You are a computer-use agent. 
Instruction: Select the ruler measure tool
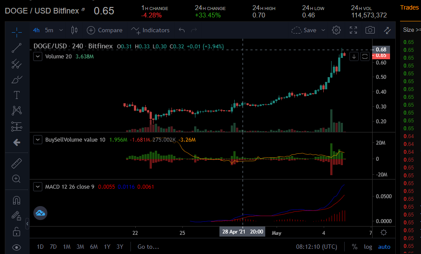(17, 163)
